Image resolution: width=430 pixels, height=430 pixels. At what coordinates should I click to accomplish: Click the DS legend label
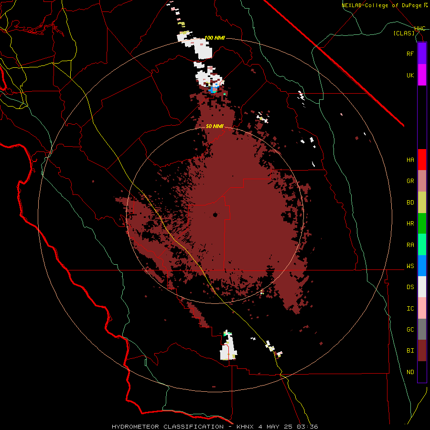tap(410, 287)
